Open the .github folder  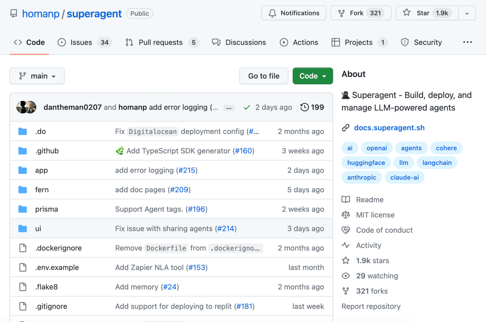pos(47,151)
